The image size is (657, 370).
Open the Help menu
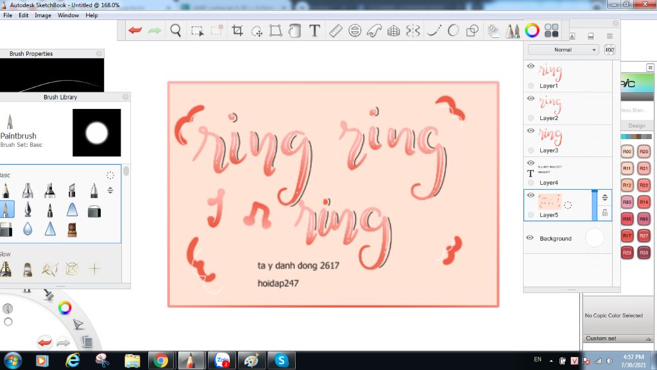coord(91,15)
